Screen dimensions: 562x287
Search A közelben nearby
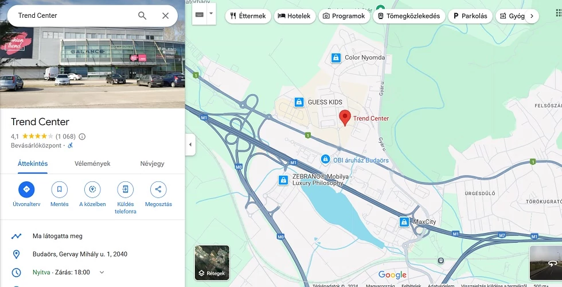pos(92,189)
